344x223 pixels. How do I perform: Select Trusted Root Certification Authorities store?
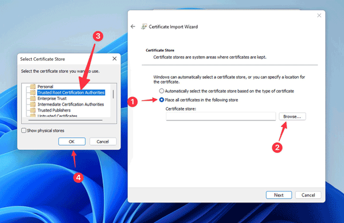click(71, 93)
